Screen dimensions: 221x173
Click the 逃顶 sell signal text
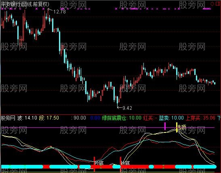182,127
